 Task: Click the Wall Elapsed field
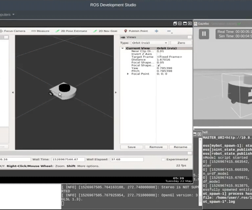pos(127,159)
